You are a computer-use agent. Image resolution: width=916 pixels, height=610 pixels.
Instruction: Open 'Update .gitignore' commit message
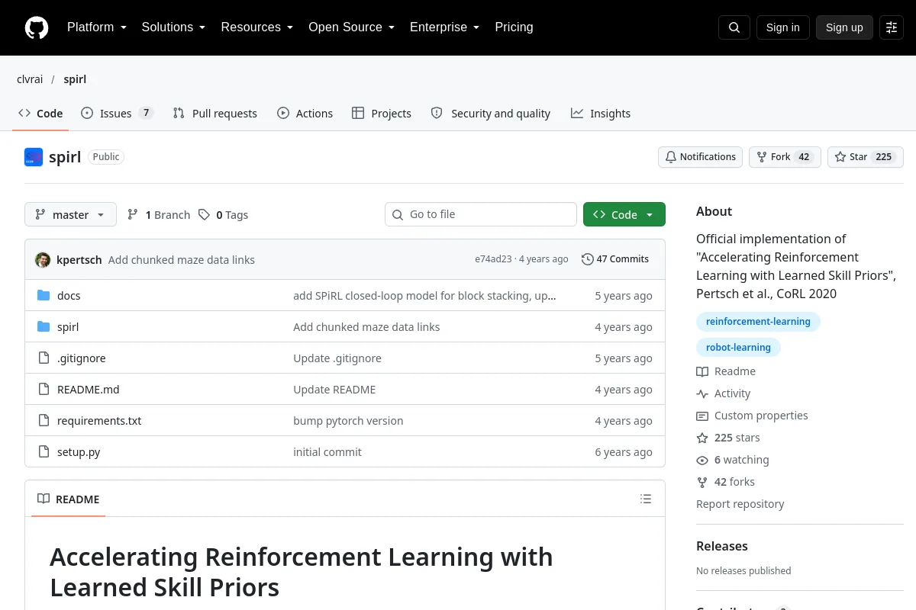pos(337,358)
